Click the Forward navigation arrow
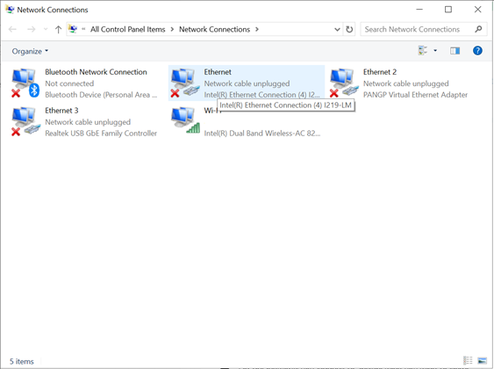This screenshot has width=494, height=369. (32, 29)
